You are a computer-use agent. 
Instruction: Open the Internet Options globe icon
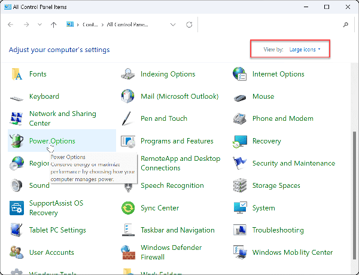pyautogui.click(x=240, y=74)
